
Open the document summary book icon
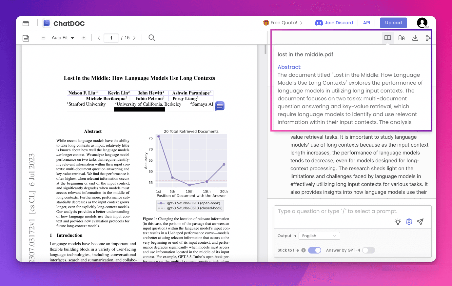(388, 38)
